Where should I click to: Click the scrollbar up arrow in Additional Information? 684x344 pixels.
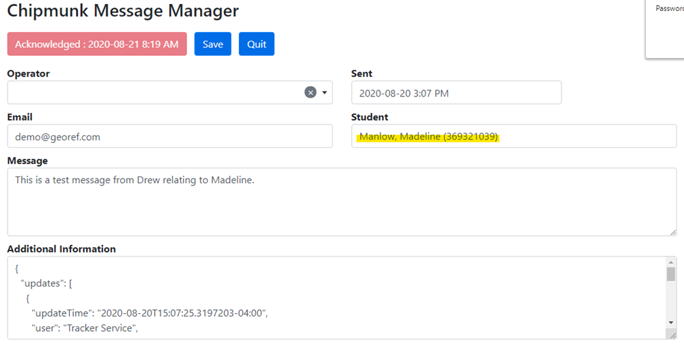click(x=671, y=261)
